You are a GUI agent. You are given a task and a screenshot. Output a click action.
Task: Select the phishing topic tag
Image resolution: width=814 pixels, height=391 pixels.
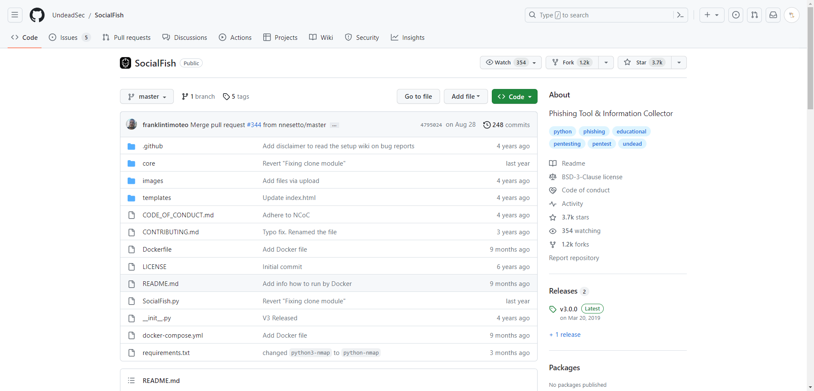pyautogui.click(x=594, y=132)
